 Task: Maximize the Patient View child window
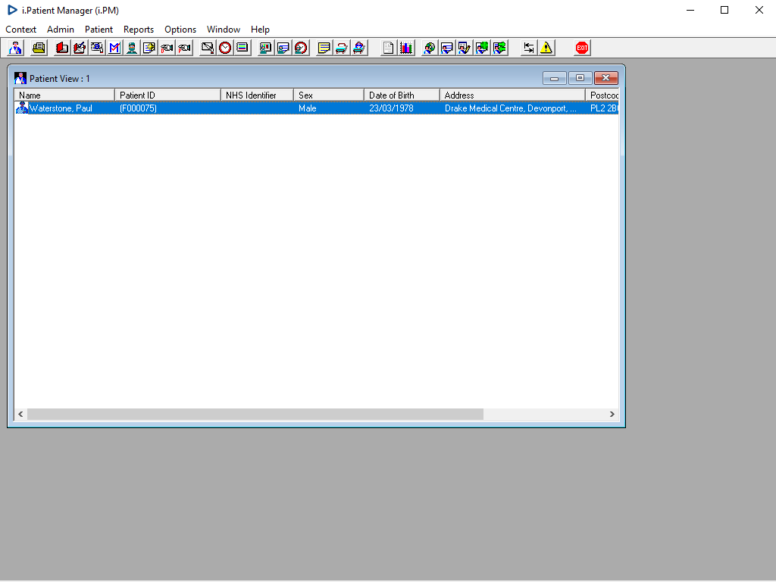pyautogui.click(x=580, y=78)
